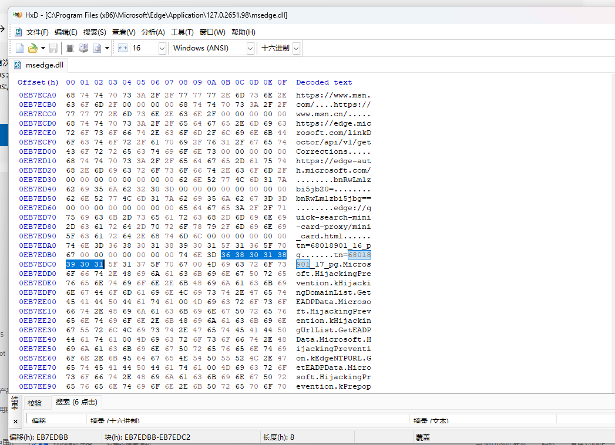Click offset 0EB7EDB0 in the offset column
Viewport: 615px width, 445px height.
point(38,255)
